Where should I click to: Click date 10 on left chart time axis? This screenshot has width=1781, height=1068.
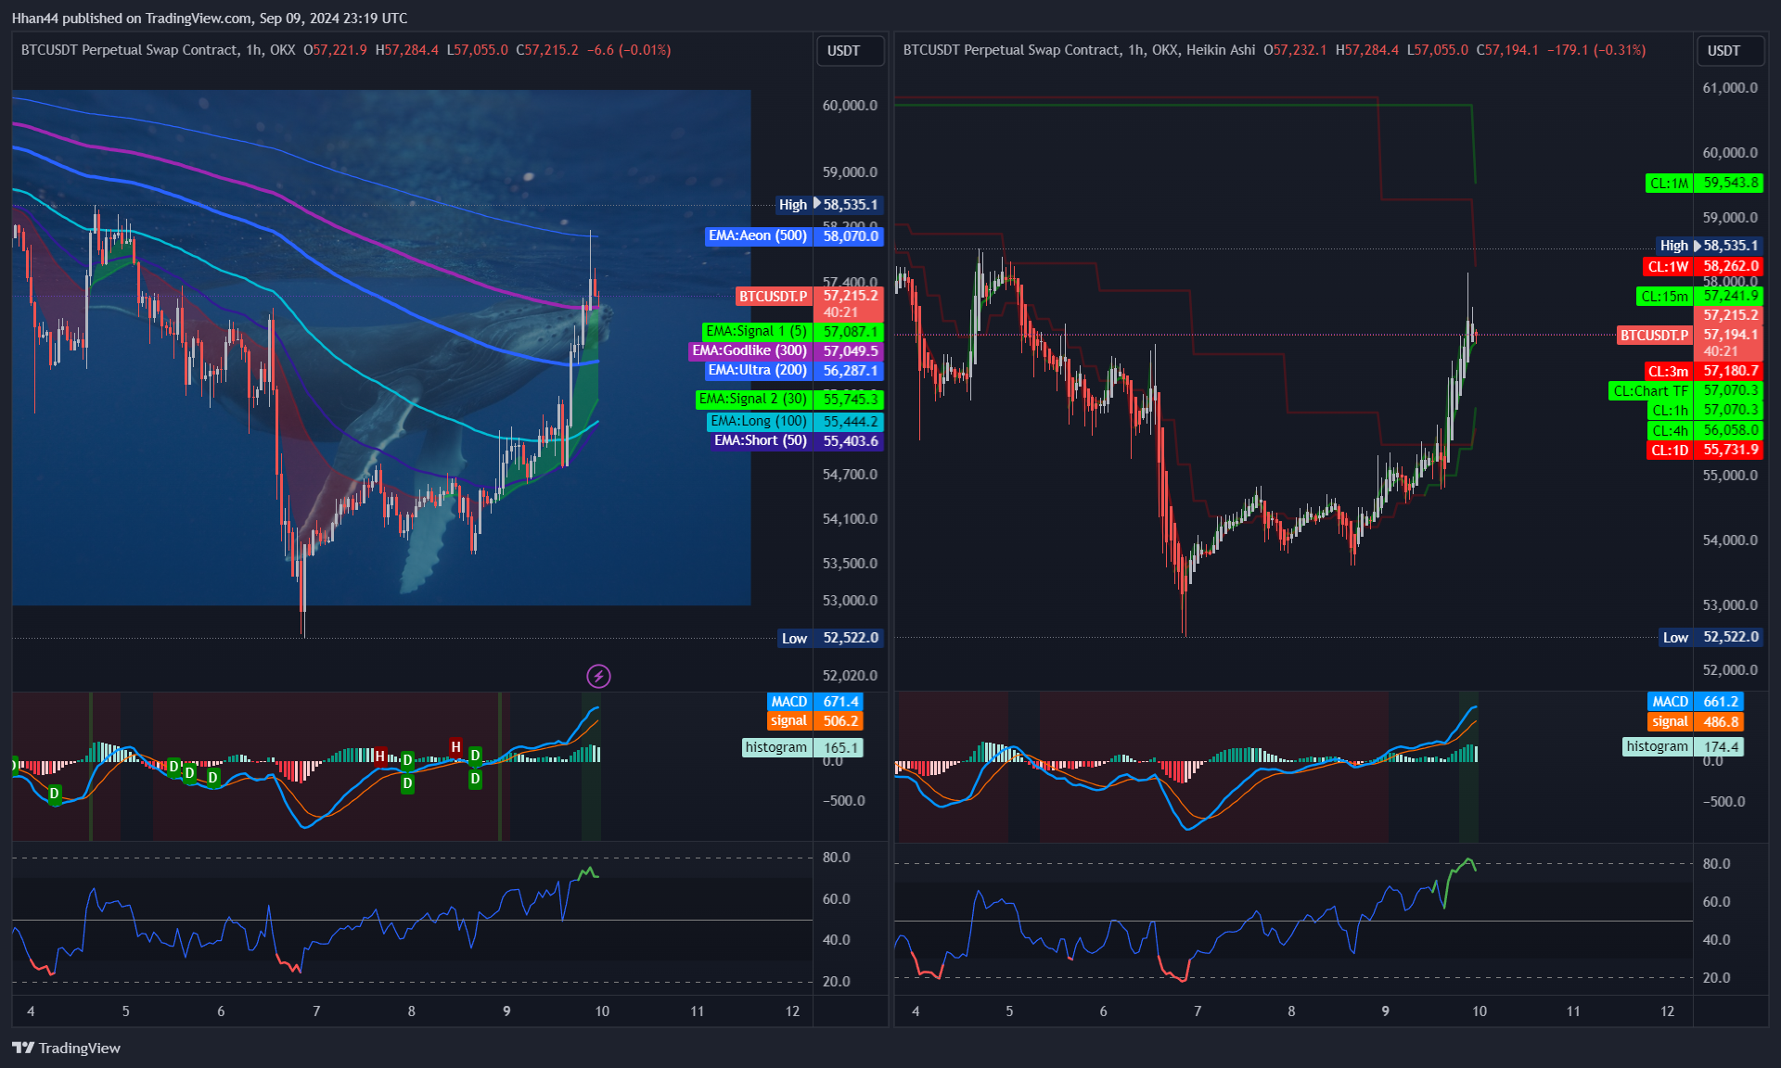[602, 1011]
